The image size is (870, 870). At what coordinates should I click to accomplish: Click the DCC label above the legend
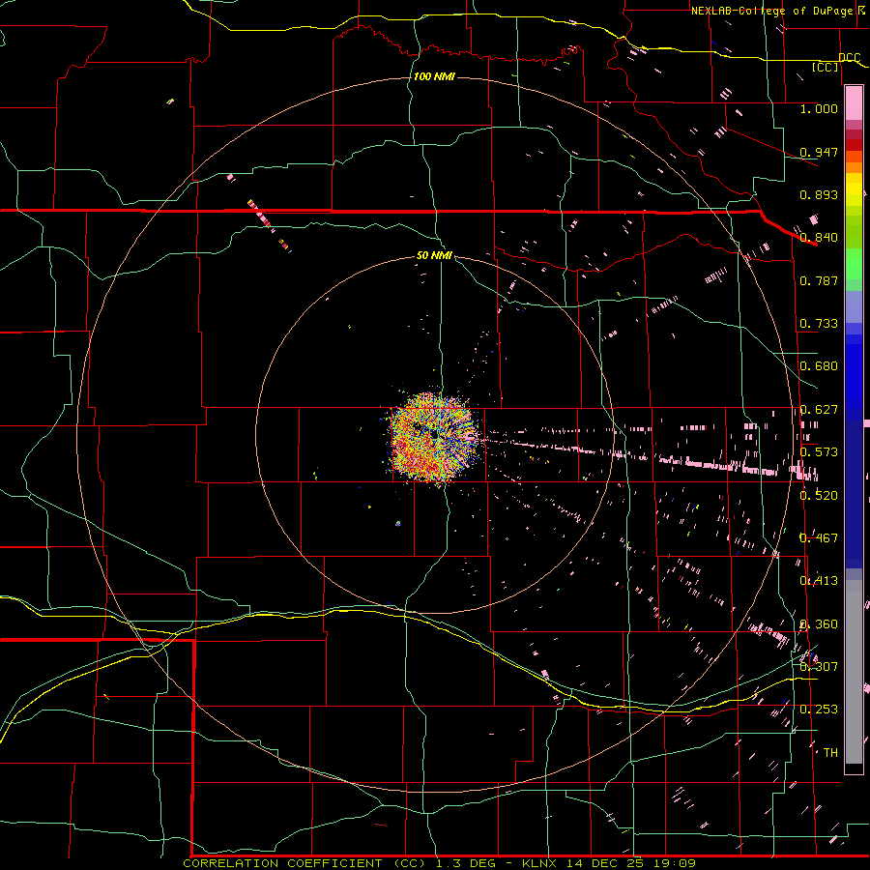tap(849, 57)
